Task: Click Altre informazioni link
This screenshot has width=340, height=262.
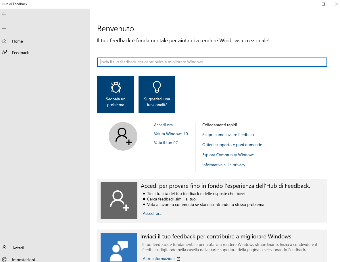Action: [x=159, y=259]
